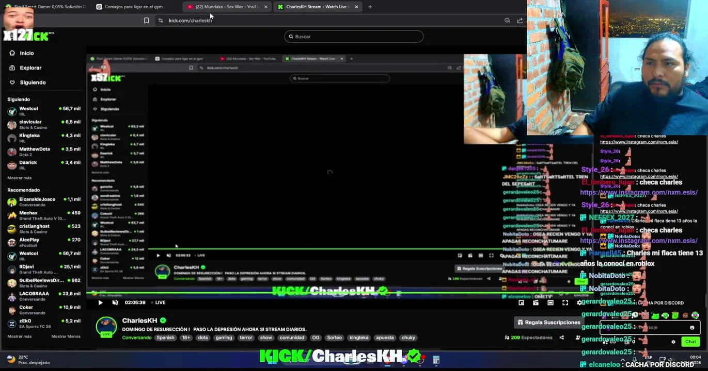Enter fullscreen mode on the player

[565, 302]
